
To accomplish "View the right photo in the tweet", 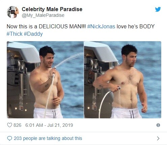I will pos(122,80).
